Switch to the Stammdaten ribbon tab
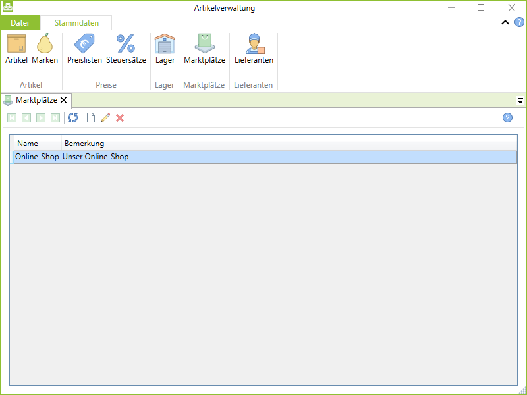Screen dimensions: 527x395 (76, 23)
